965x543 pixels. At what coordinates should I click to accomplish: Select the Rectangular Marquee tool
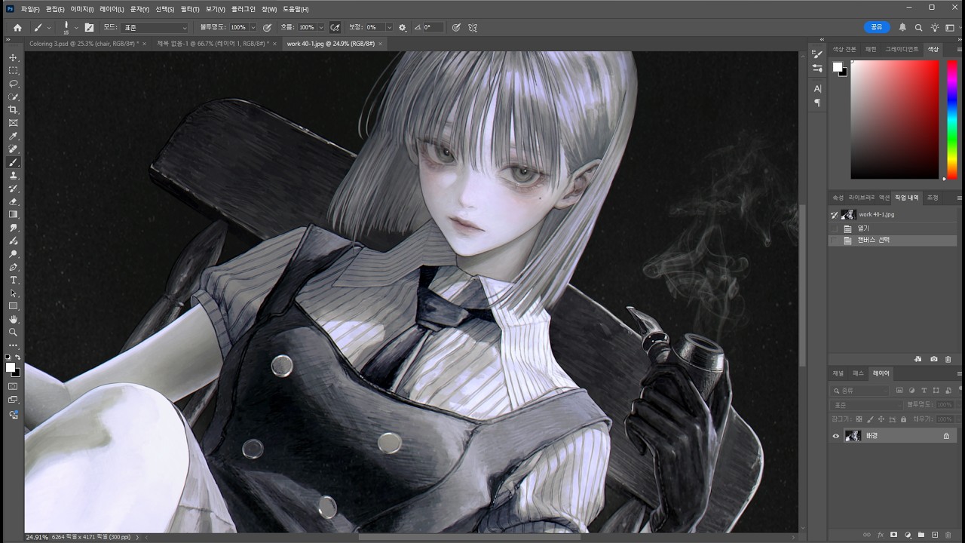pyautogui.click(x=13, y=70)
